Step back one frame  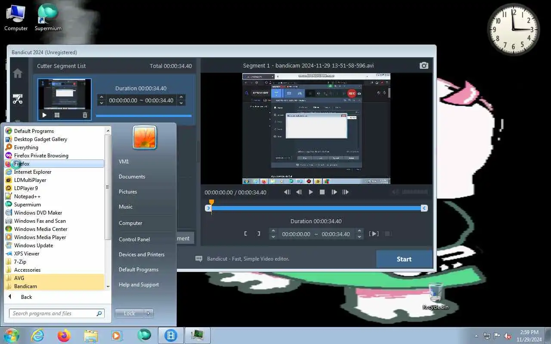coord(299,192)
